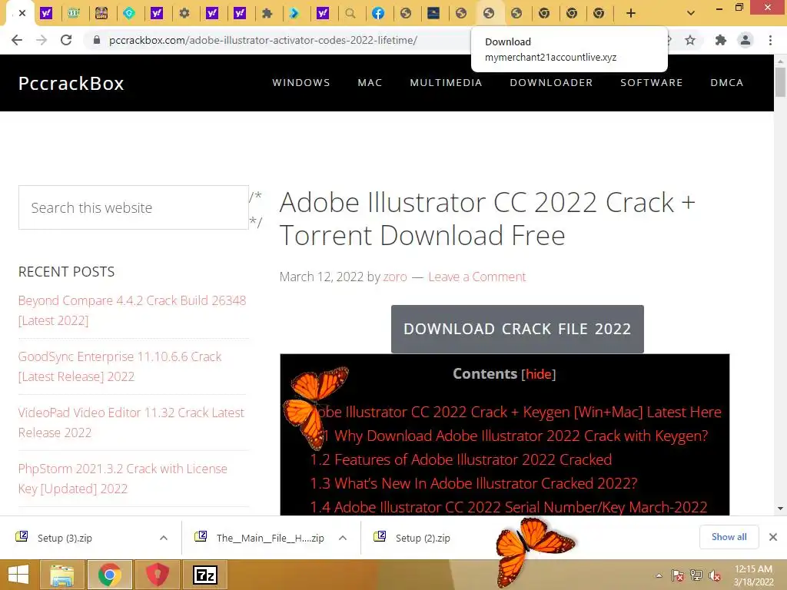Click Leave a Comment link
The width and height of the screenshot is (787, 590).
coord(477,277)
